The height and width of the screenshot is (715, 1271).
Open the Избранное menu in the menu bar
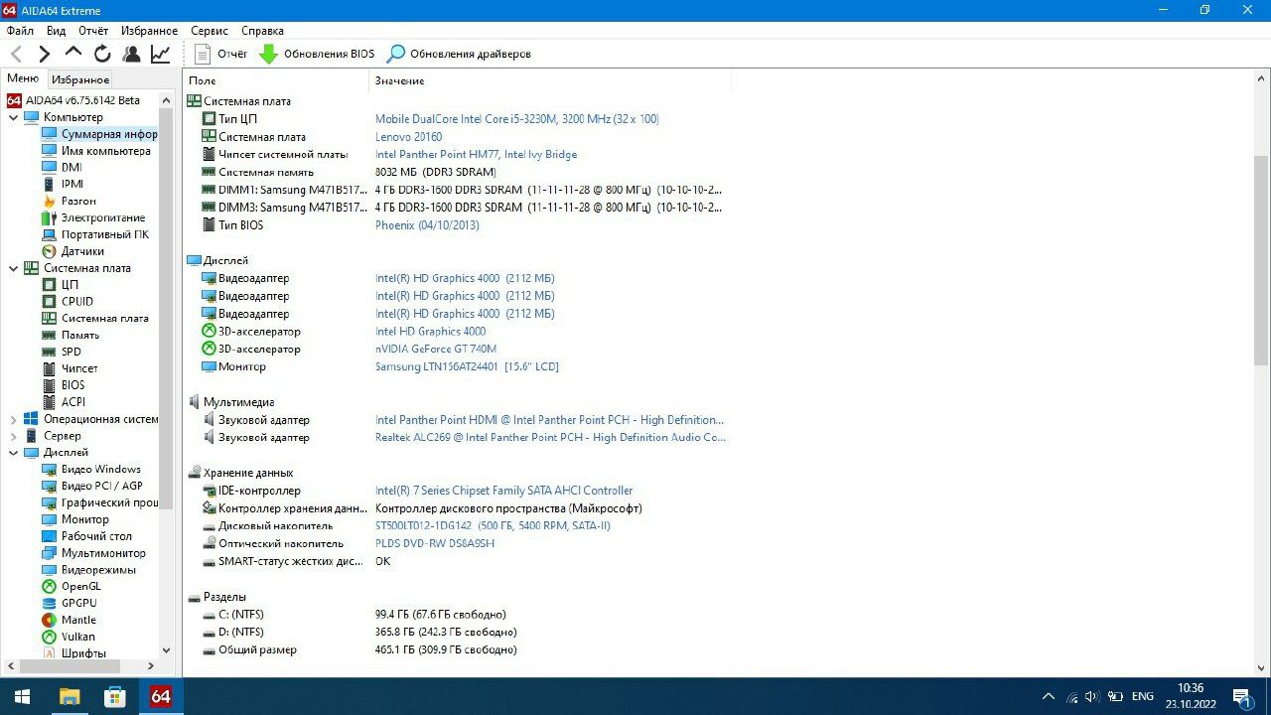click(149, 31)
